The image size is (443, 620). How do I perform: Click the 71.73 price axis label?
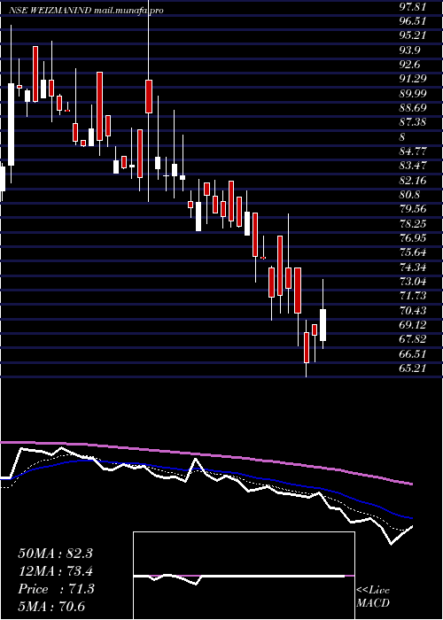412,297
